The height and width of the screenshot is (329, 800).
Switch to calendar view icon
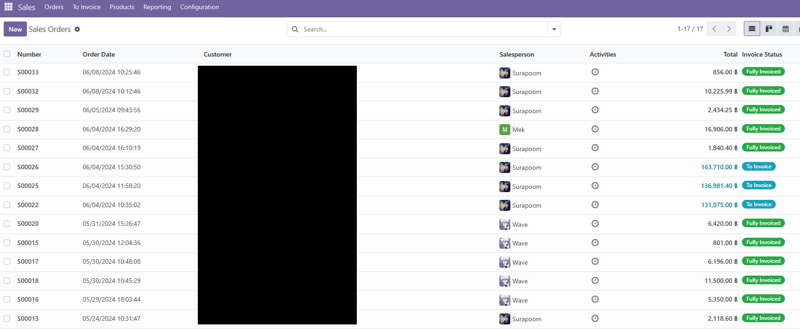point(785,29)
